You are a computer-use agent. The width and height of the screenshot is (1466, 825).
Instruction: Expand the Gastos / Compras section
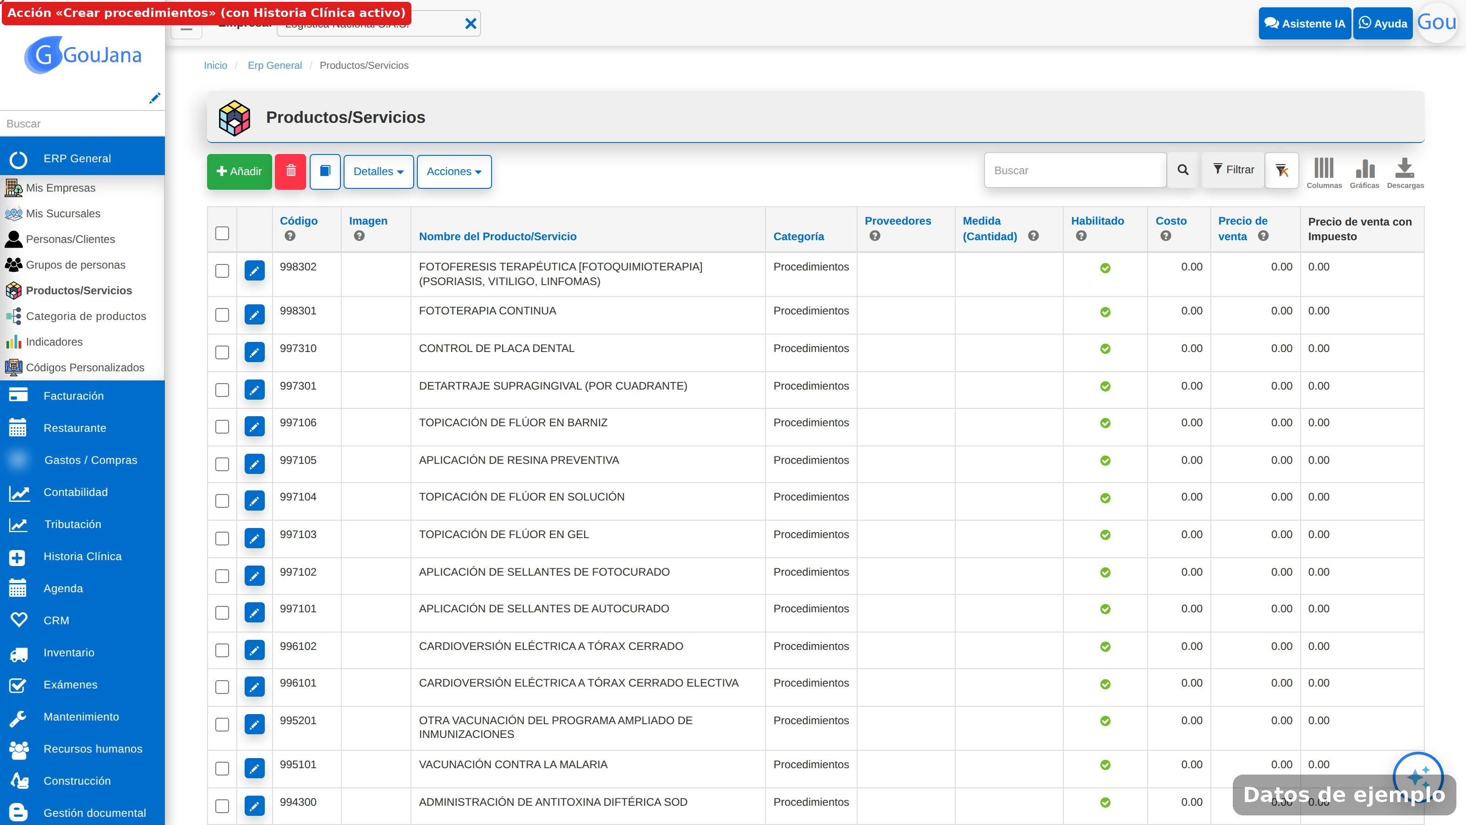point(82,460)
